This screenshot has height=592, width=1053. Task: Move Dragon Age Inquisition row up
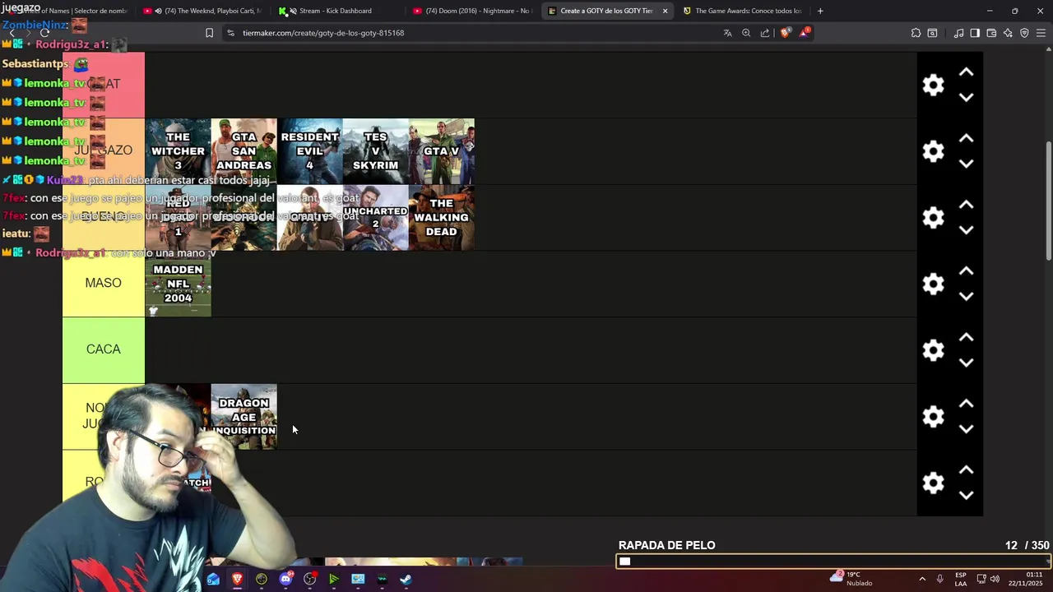[x=967, y=404]
